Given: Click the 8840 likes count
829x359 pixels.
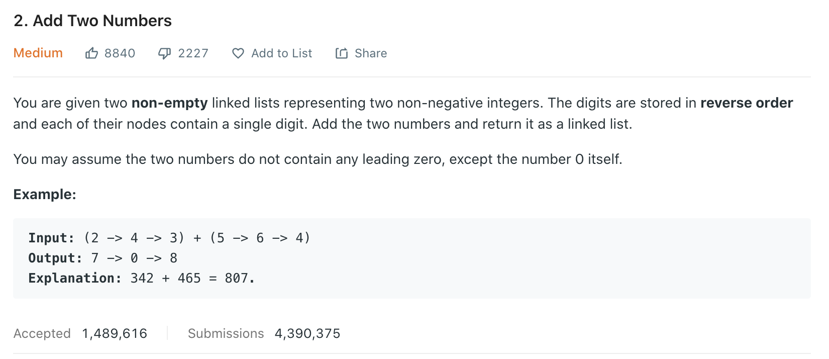Looking at the screenshot, I should click(120, 53).
